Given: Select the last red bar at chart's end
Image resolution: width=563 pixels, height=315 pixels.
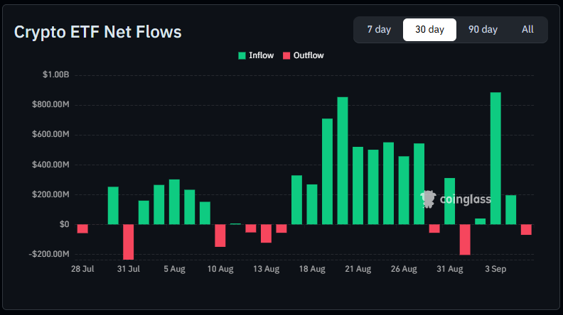Looking at the screenshot, I should 526,230.
